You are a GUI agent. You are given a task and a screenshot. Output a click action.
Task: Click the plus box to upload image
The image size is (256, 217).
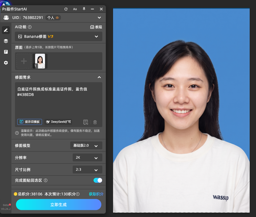point(24,61)
